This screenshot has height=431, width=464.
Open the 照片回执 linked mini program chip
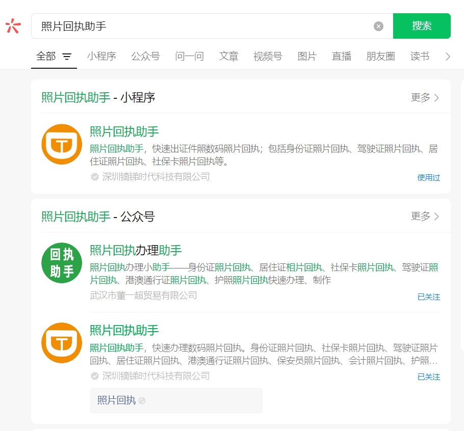[x=176, y=400]
